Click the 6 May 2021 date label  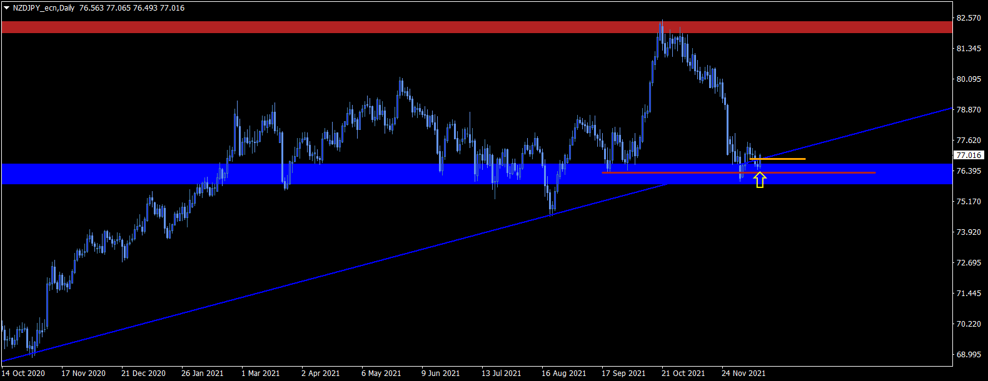tap(381, 374)
